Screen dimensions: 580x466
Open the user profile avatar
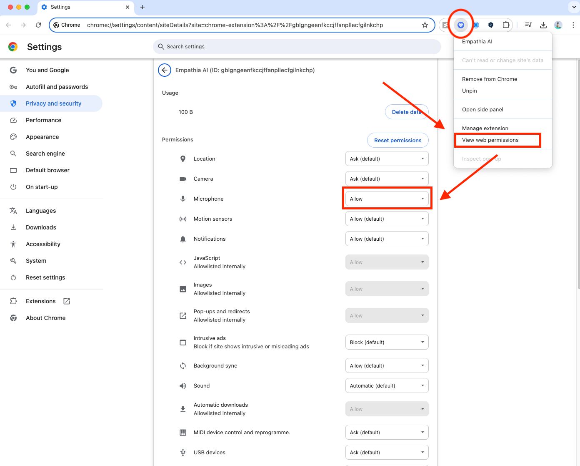[x=558, y=25]
